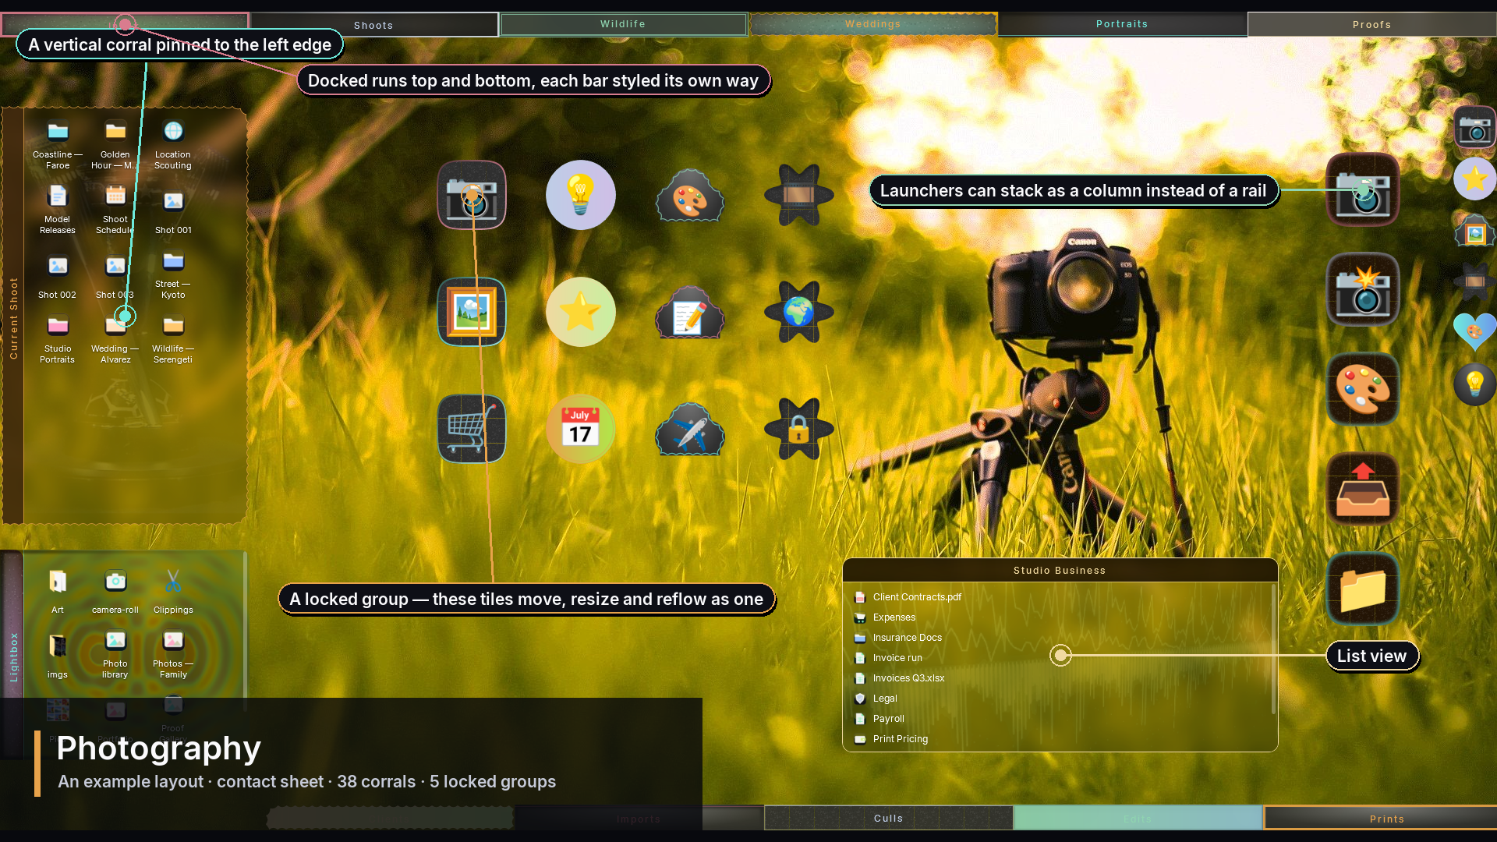Select the Prints tab in bottom bar
Screen dimensions: 1497x842
click(x=1388, y=819)
